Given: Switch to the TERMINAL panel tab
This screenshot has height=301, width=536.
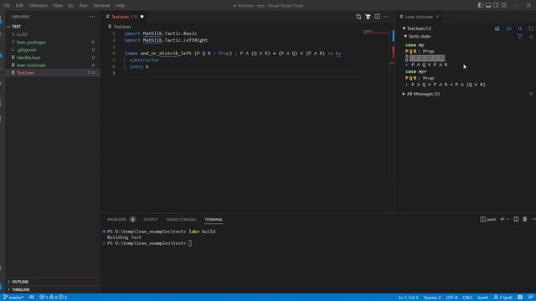Looking at the screenshot, I should pos(214,219).
